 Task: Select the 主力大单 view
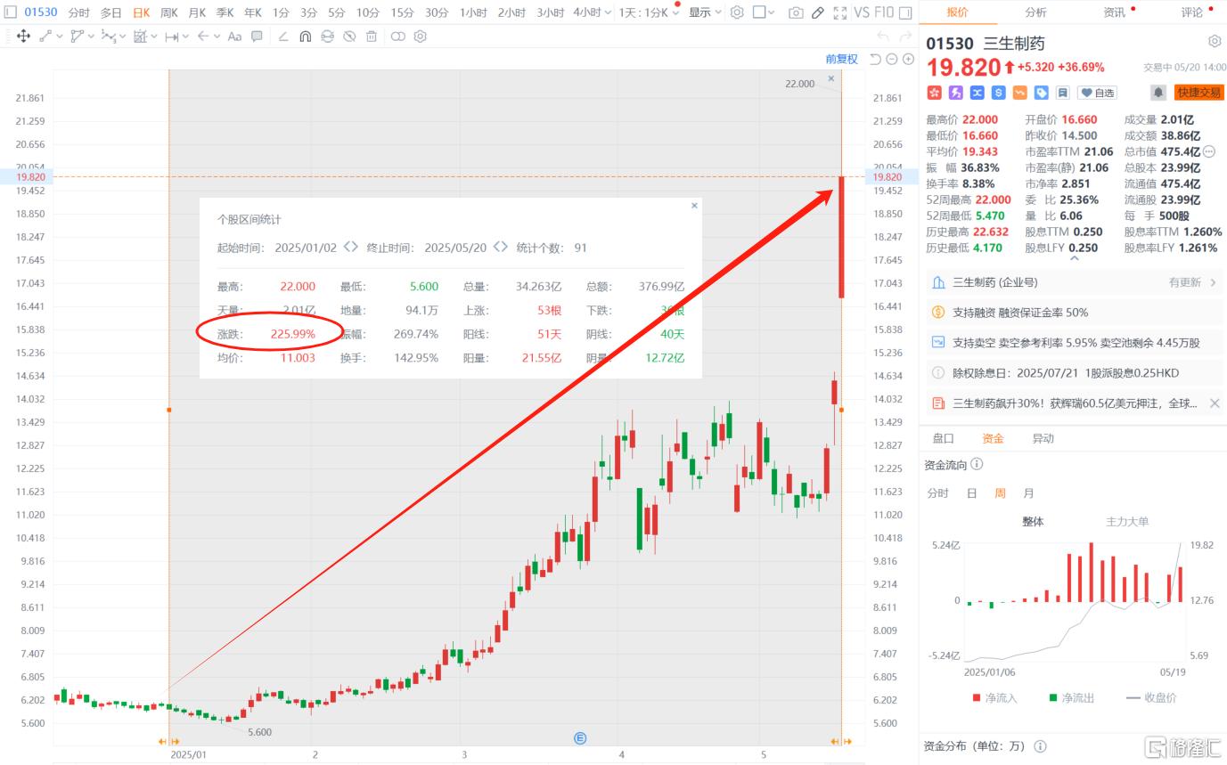[1127, 522]
